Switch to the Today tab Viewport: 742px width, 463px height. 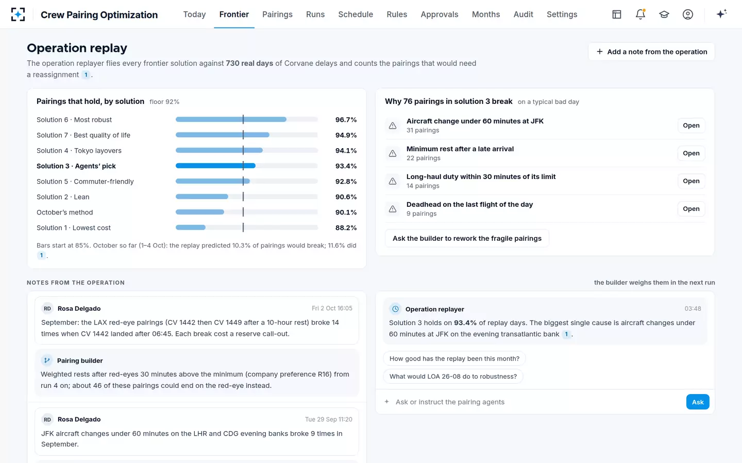pyautogui.click(x=194, y=14)
